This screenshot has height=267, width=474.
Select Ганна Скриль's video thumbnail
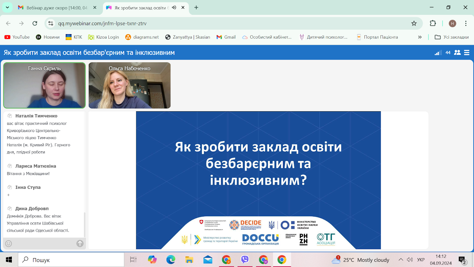coord(44,85)
